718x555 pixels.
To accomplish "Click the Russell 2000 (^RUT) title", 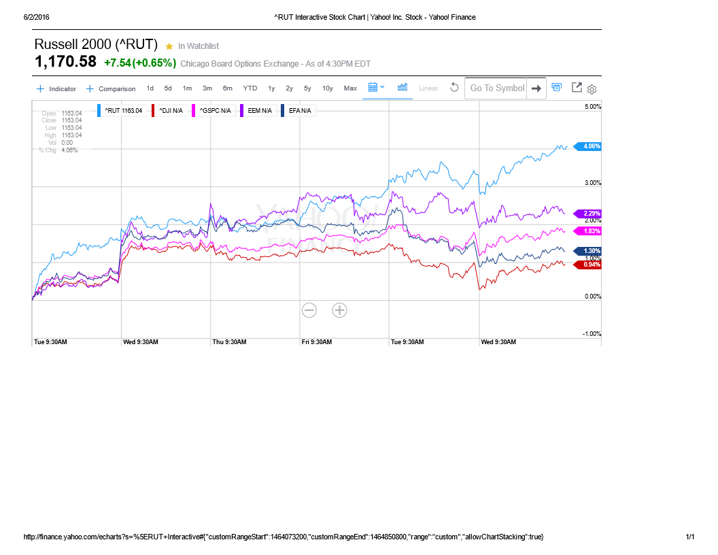I will tap(96, 44).
